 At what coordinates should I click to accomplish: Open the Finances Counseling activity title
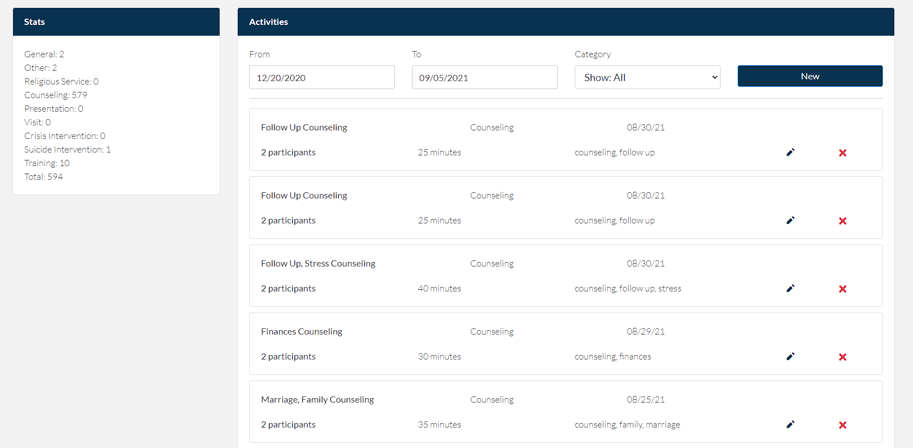pos(301,331)
